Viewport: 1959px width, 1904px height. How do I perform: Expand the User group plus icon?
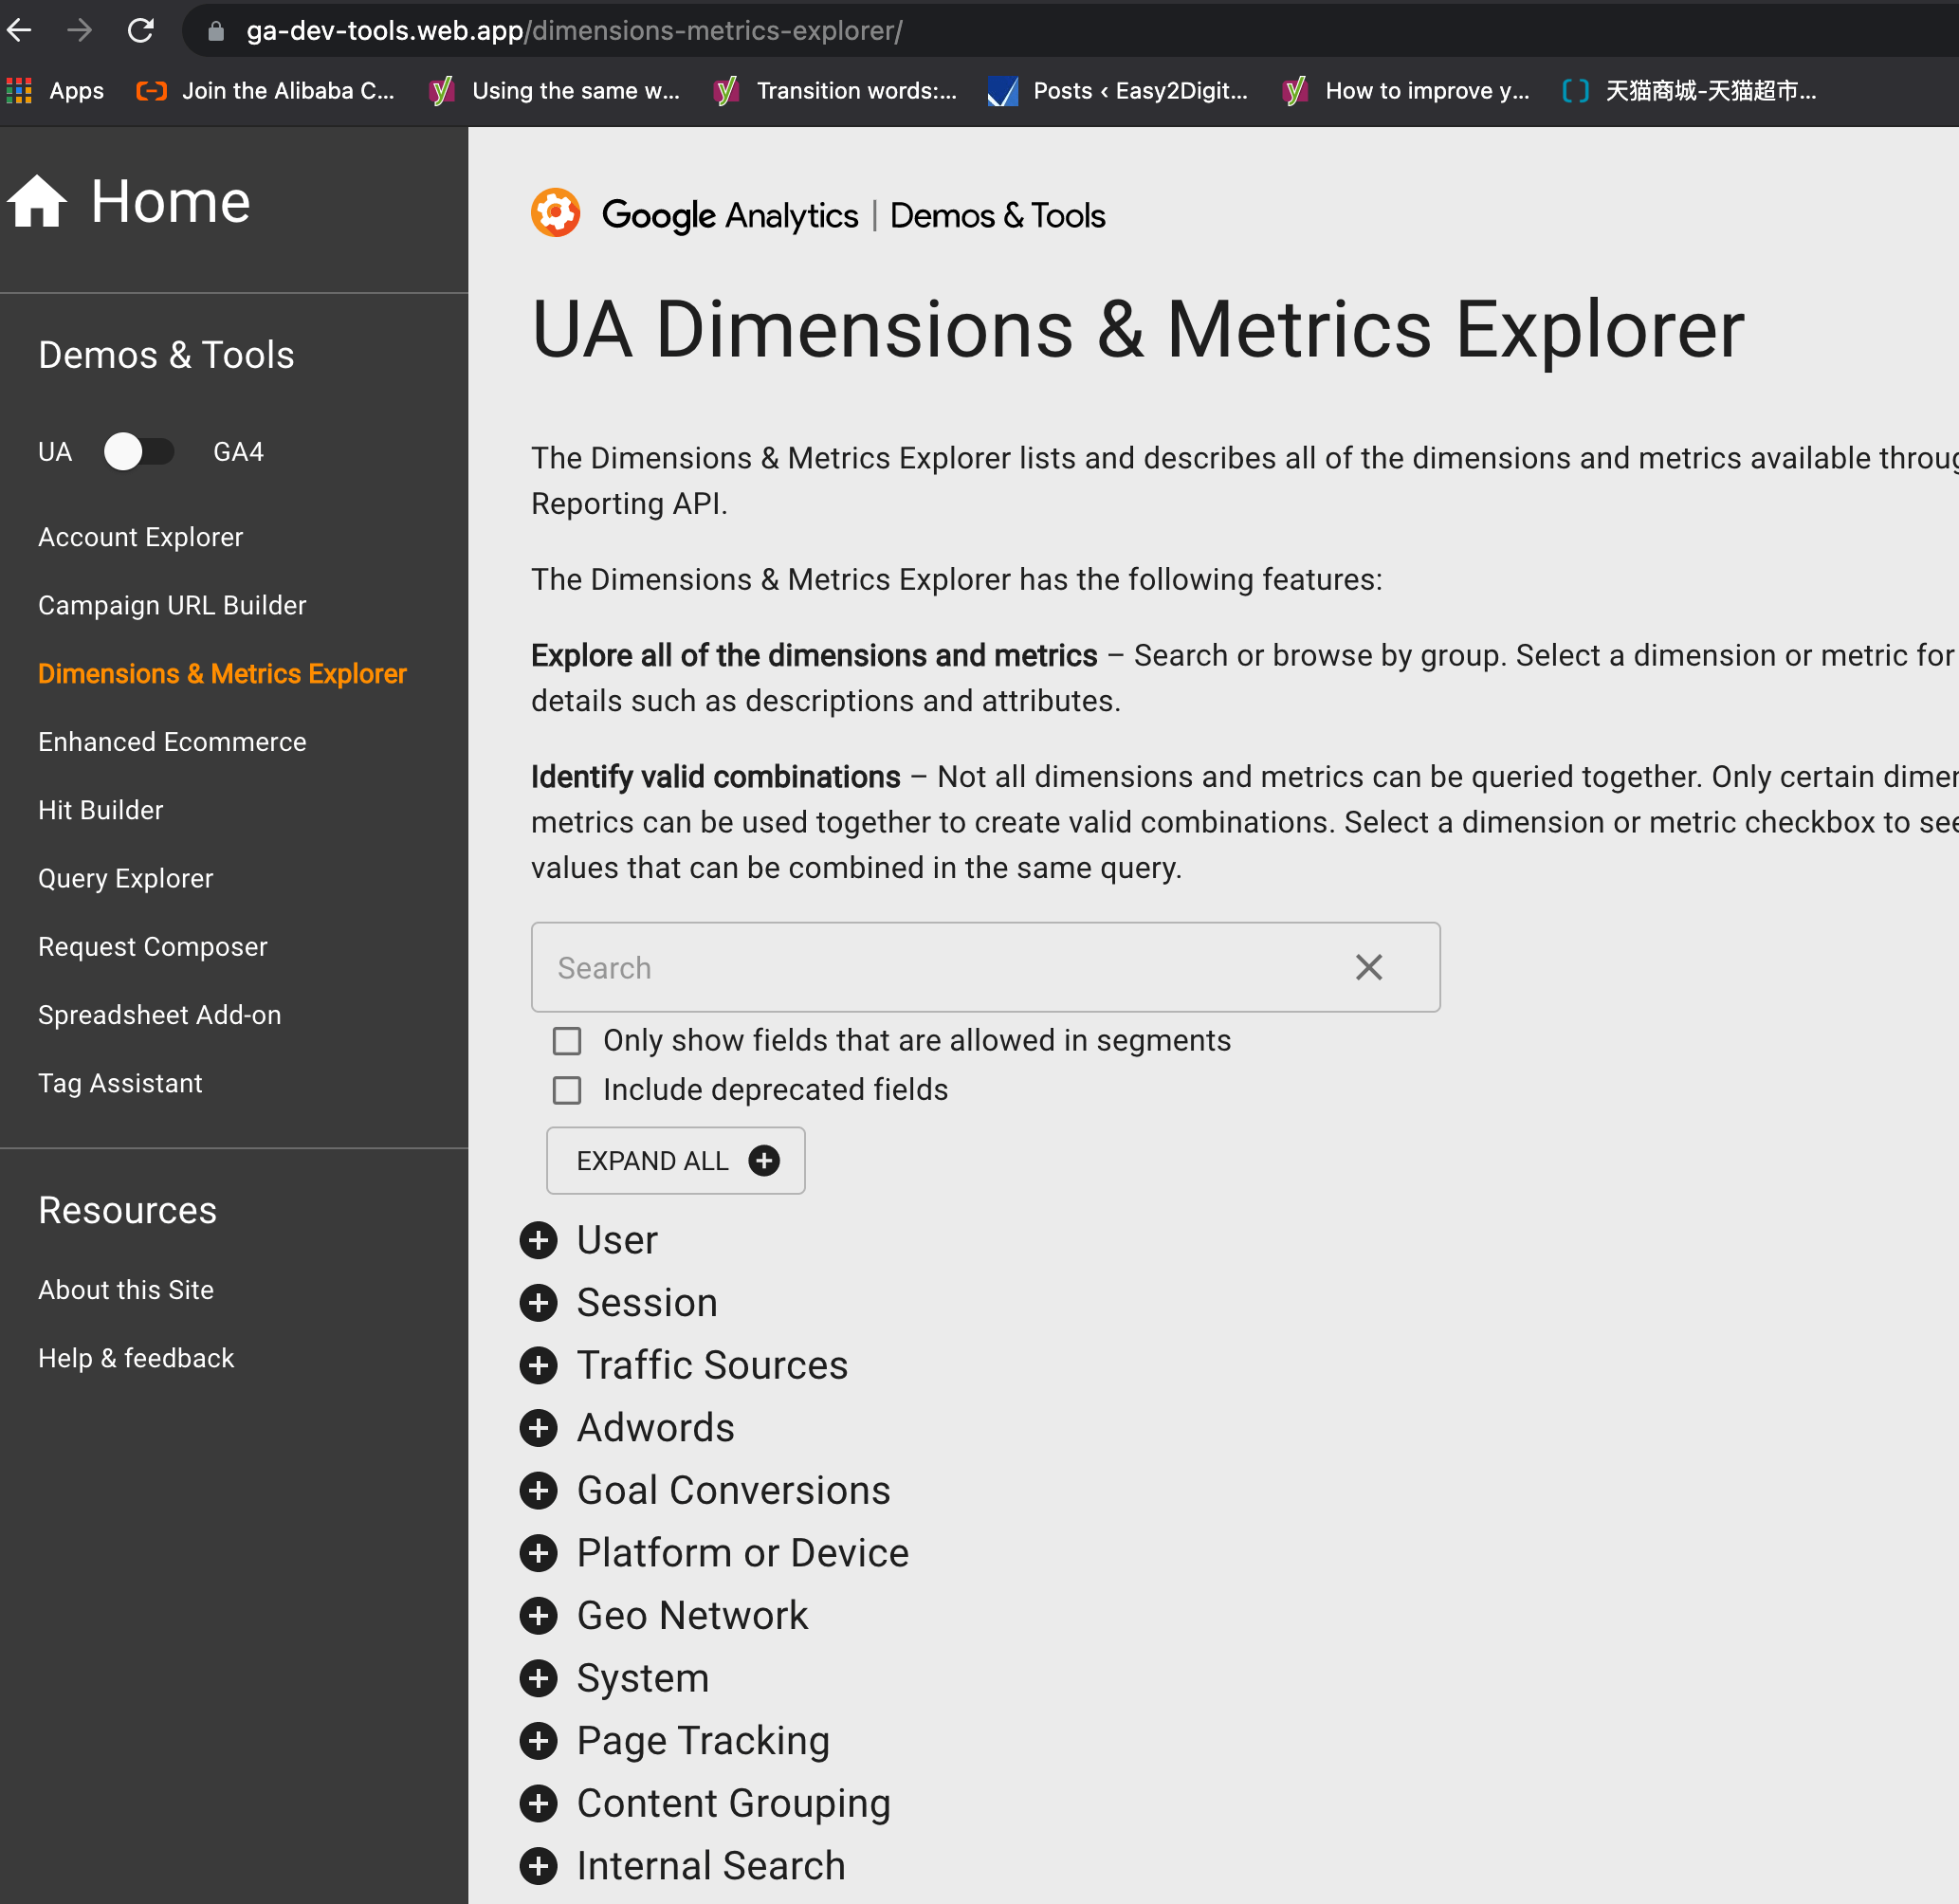[x=539, y=1240]
